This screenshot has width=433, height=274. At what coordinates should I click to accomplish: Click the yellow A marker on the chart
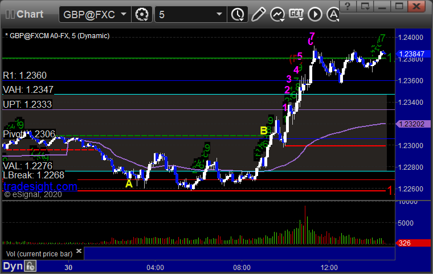coord(129,183)
